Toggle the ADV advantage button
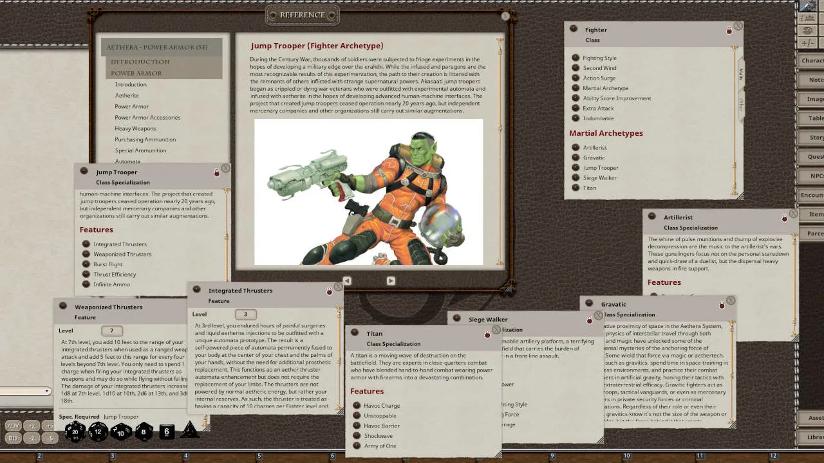 (x=13, y=426)
